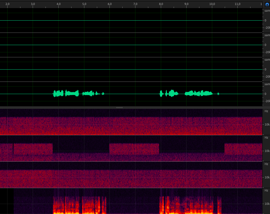Viewport: 270px width, 214px height.
Task: Click the 8,0 mark on the time ruler
Action: 161,4
